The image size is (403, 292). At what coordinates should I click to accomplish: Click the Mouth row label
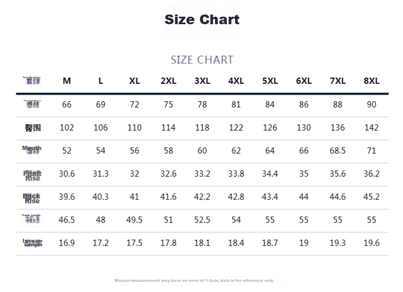(x=32, y=149)
